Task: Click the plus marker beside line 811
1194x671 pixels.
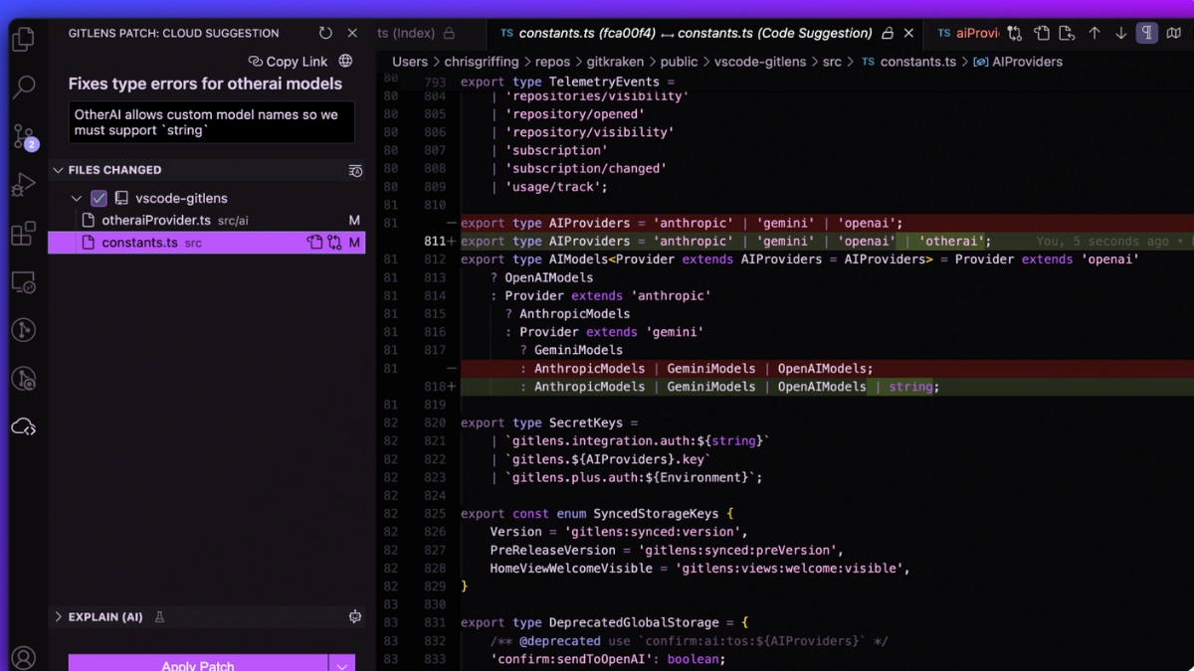Action: click(x=452, y=242)
